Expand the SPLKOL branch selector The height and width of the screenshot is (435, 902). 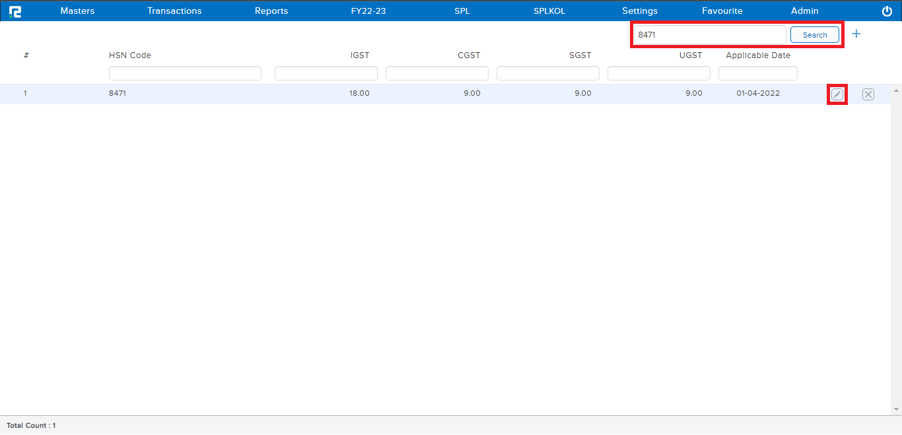click(549, 11)
